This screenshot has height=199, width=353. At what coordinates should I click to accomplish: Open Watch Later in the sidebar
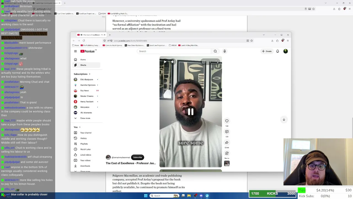click(x=86, y=149)
